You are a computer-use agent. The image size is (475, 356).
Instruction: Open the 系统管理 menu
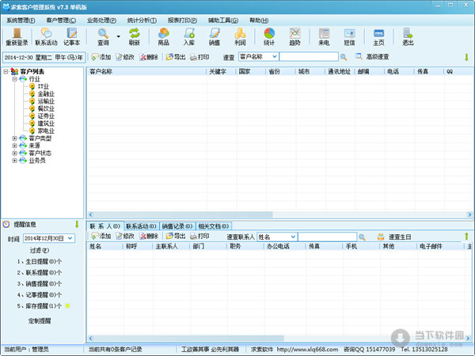(x=21, y=21)
